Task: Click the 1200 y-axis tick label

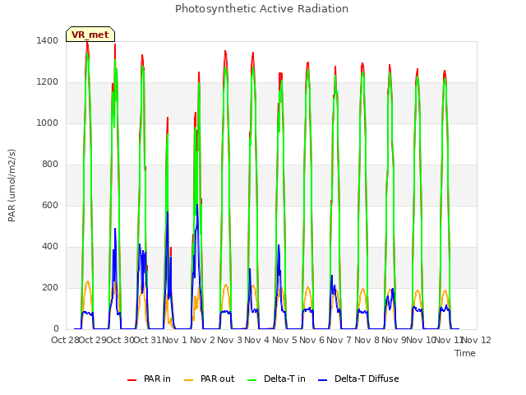Action: (48, 82)
